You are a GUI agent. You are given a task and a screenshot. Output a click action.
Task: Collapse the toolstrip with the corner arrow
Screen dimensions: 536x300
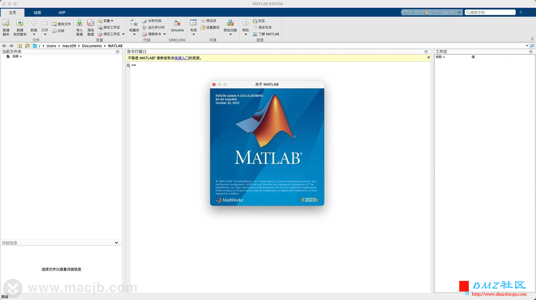[x=532, y=39]
